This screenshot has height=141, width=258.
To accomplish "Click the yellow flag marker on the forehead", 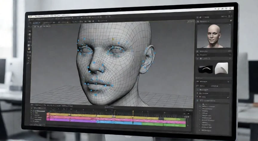I will pyautogui.click(x=113, y=39).
